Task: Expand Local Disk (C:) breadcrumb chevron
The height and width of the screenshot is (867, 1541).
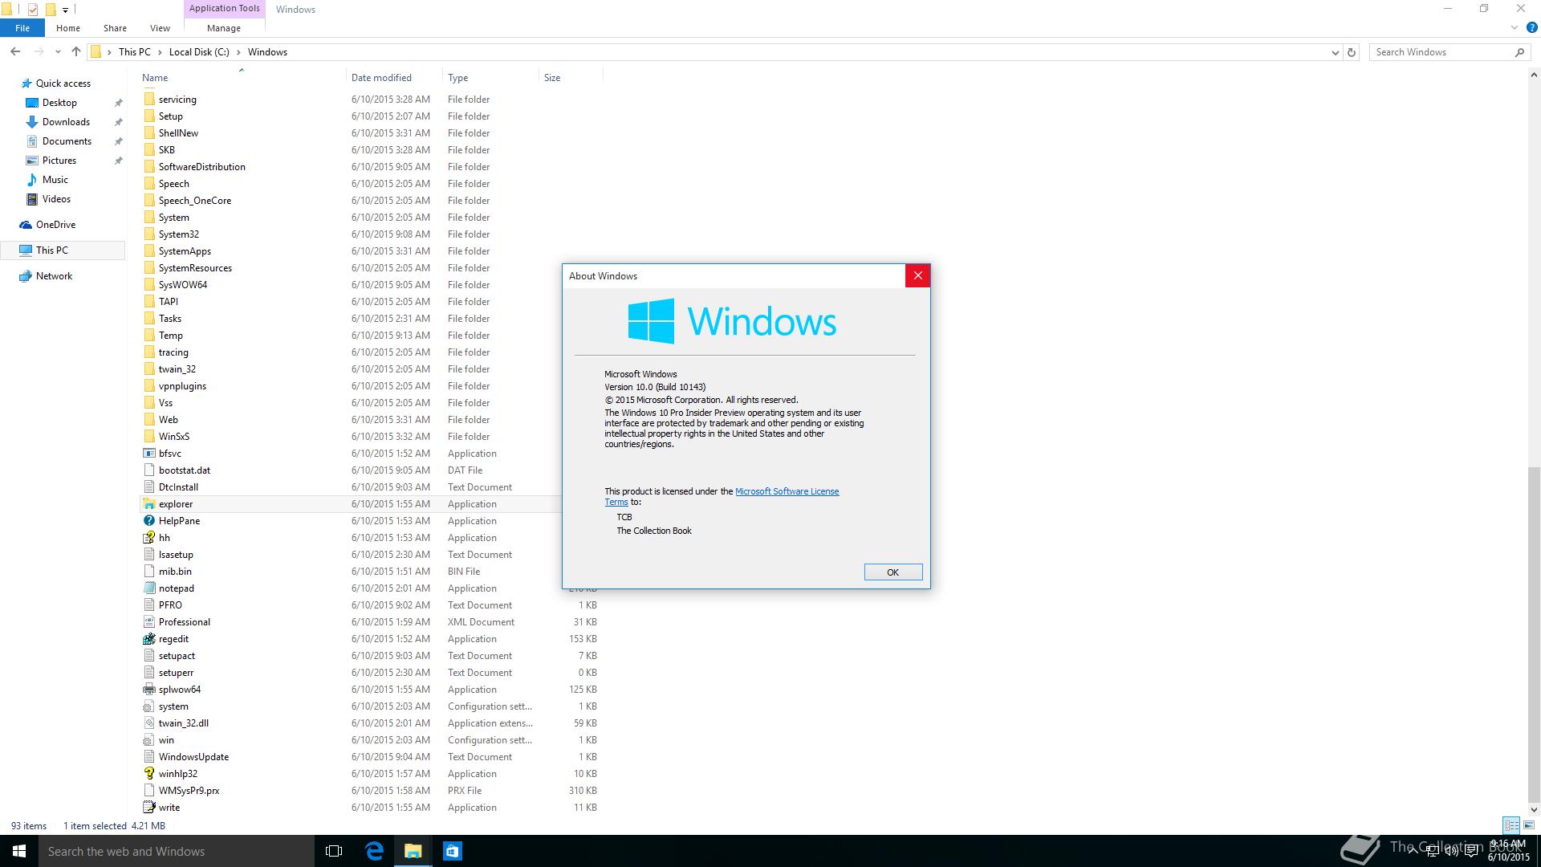Action: 238,52
